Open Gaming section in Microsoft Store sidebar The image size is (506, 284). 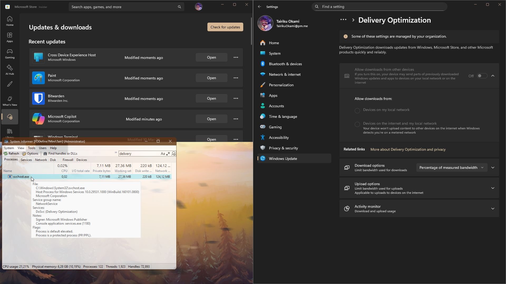pos(10,54)
